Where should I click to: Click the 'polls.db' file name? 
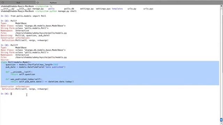(x=69, y=9)
